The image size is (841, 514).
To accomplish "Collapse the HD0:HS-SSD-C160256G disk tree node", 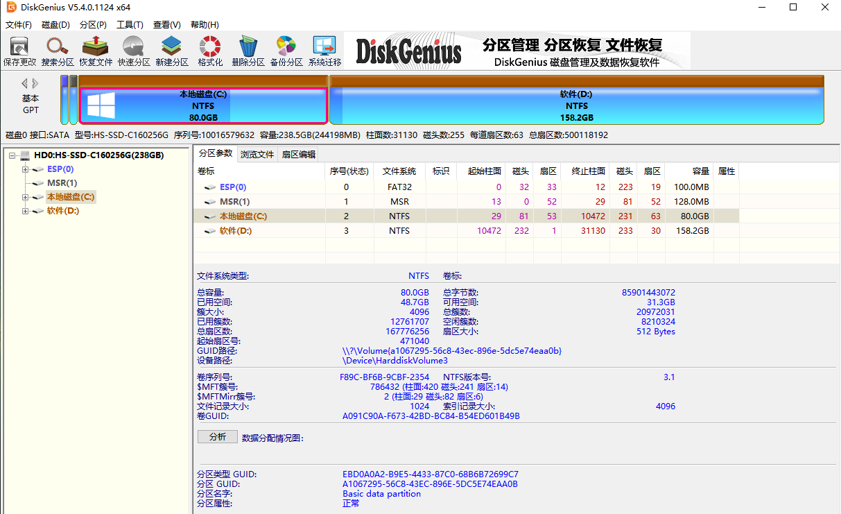I will point(13,155).
